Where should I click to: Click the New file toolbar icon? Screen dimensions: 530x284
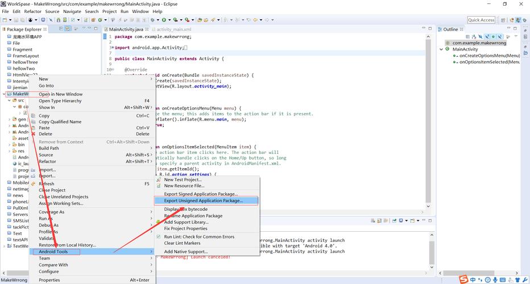click(x=5, y=20)
